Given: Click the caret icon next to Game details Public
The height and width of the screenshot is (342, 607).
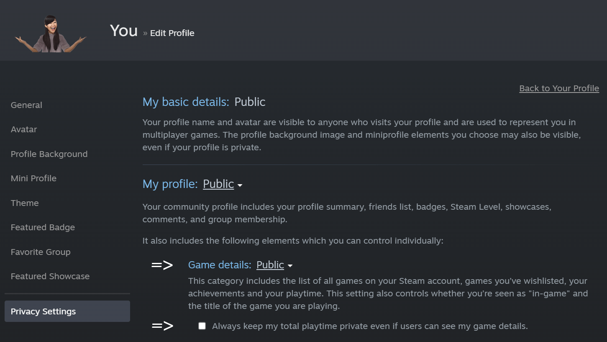Looking at the screenshot, I should (x=290, y=266).
